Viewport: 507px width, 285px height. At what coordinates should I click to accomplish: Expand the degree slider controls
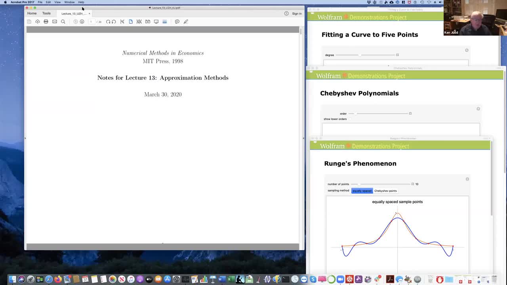[397, 55]
